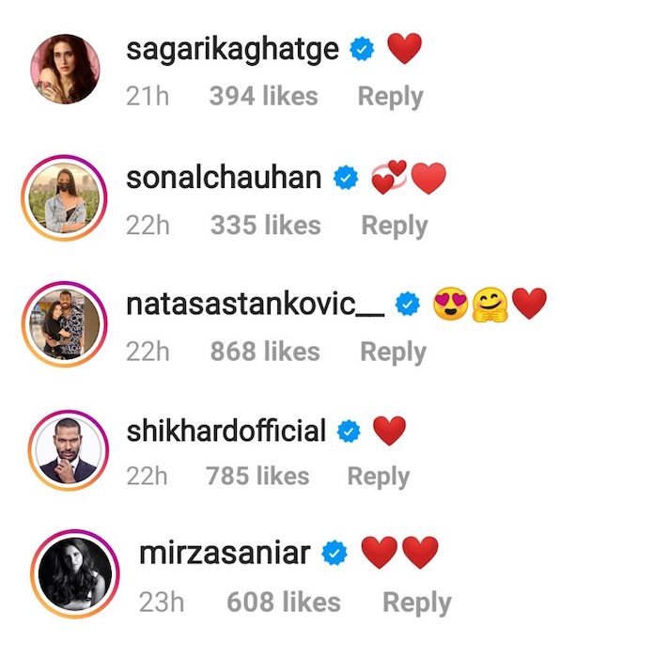Viewport: 653px width, 658px height.
Task: Click the mirzasaniar username
Action: [225, 554]
